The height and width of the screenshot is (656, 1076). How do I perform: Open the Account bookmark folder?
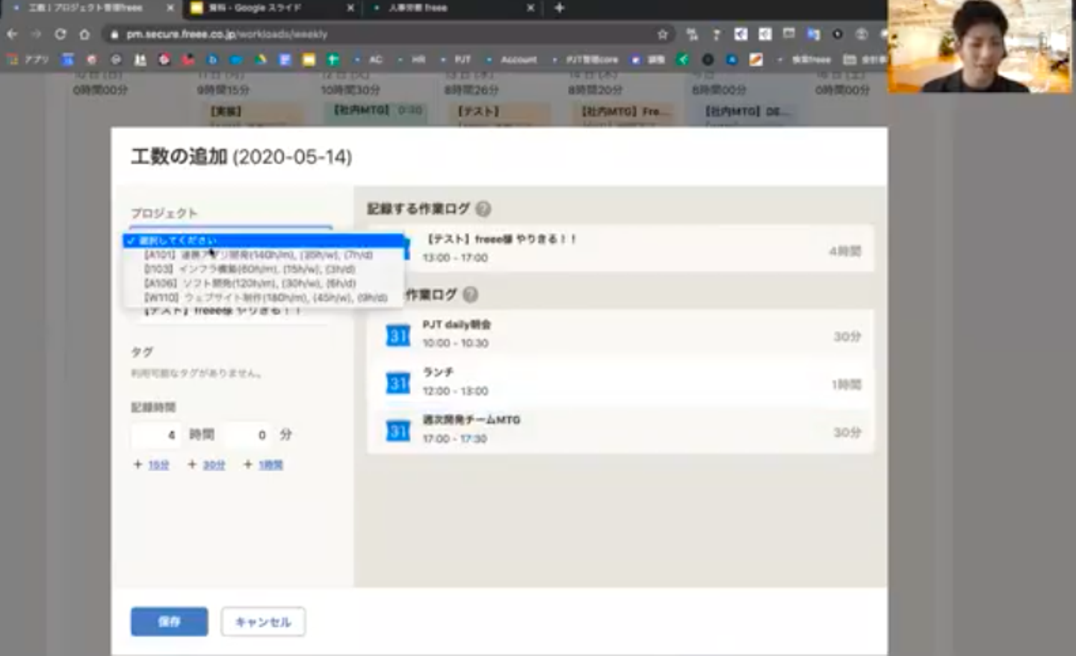(512, 60)
